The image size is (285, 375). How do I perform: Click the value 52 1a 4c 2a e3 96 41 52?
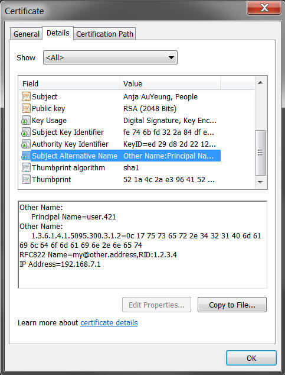169,180
